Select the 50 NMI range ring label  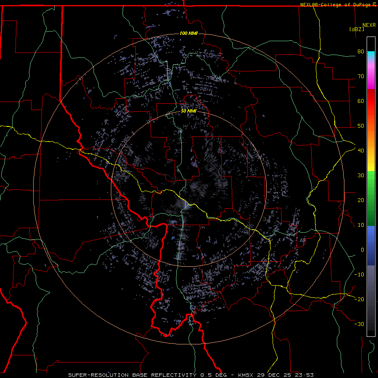click(189, 111)
